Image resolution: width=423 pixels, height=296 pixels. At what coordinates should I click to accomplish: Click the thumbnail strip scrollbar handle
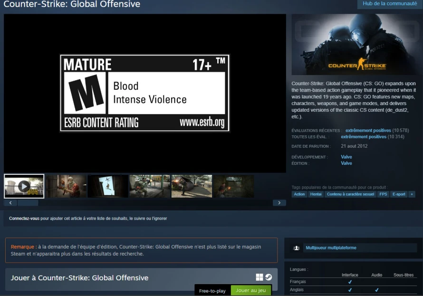[x=28, y=203]
